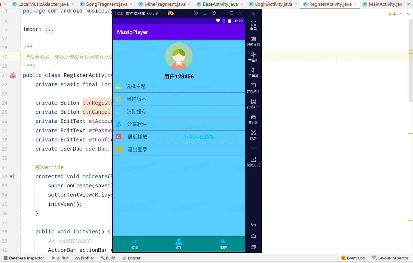
Task: Open recently played song 小幸运-田馥甄
Action: [199, 137]
